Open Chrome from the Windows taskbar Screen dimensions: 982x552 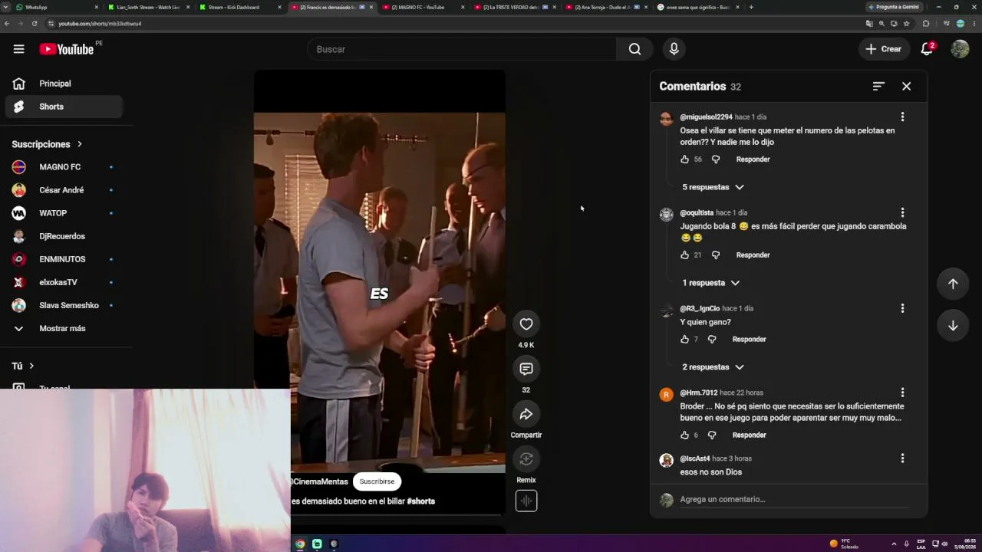pyautogui.click(x=300, y=544)
